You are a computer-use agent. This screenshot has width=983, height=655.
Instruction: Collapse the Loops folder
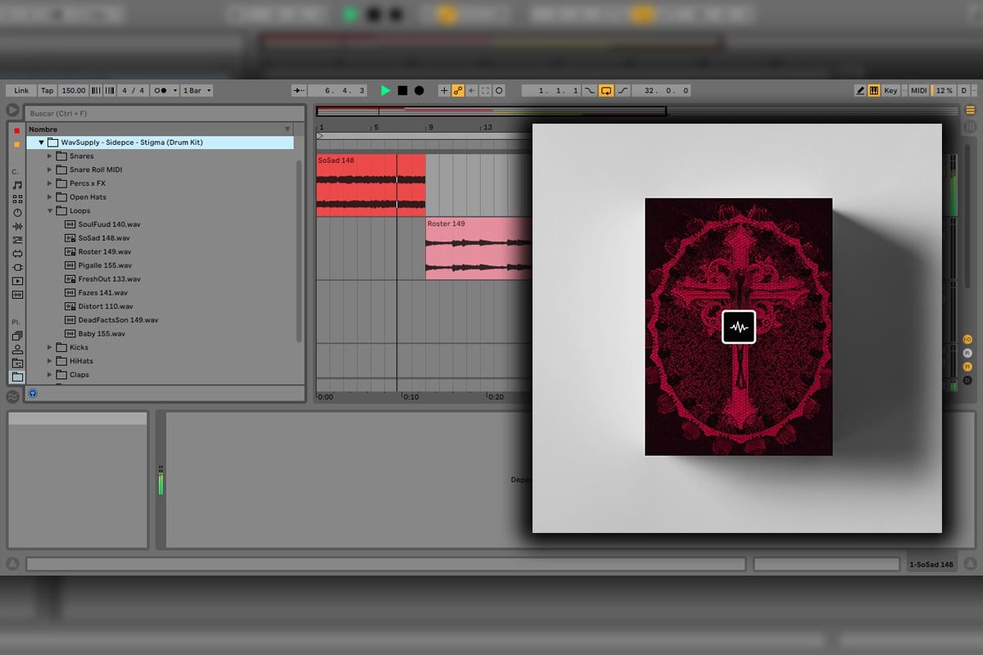coord(50,210)
